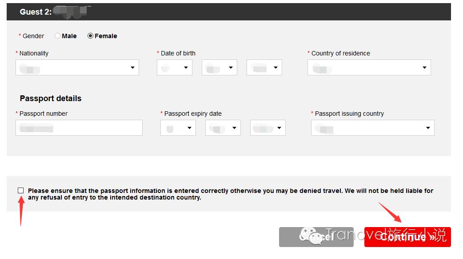Open last Passport expiry date dropdown

tap(268, 128)
